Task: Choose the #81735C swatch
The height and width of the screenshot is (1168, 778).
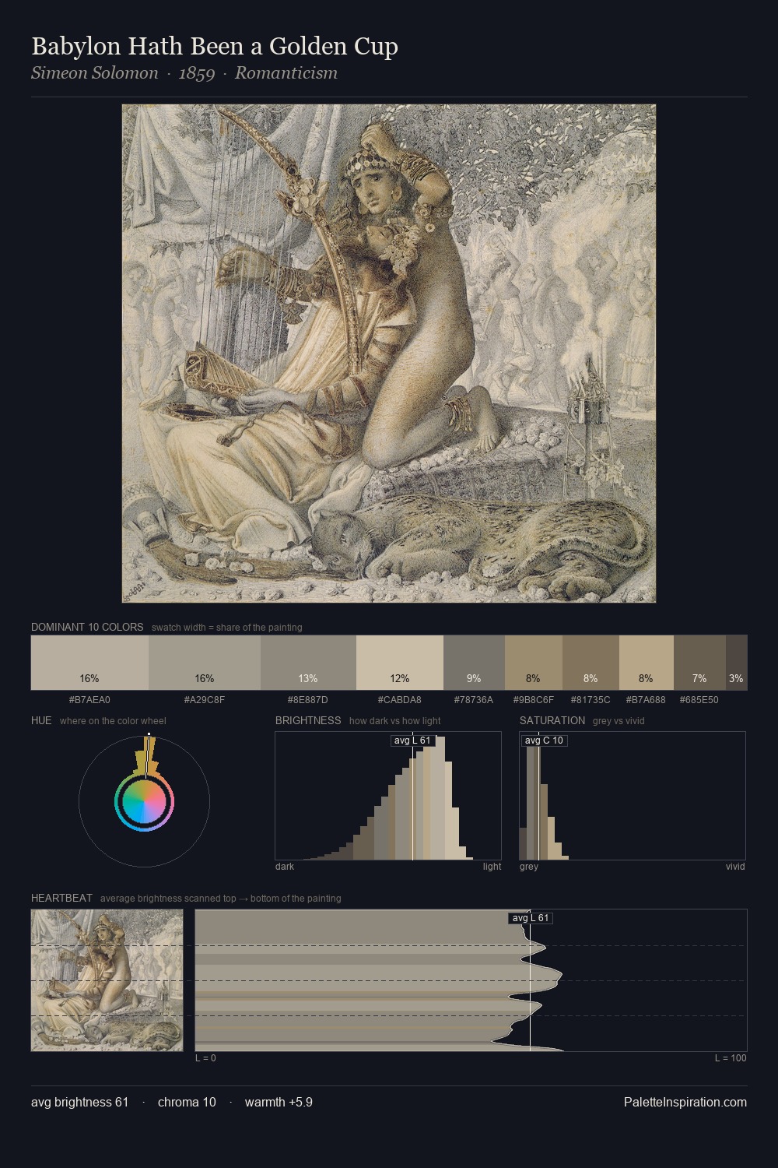Action: point(591,663)
